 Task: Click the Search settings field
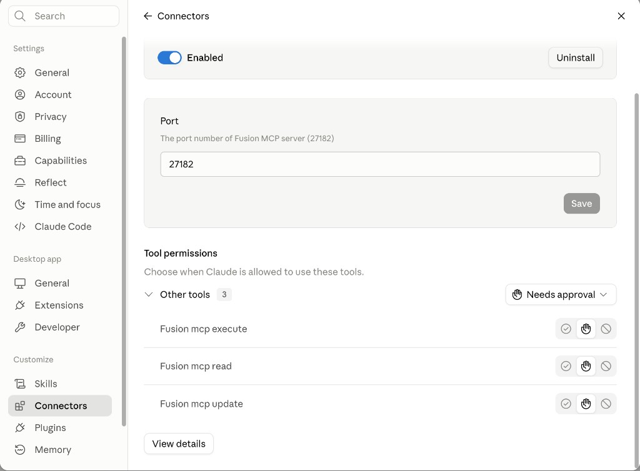coord(64,16)
